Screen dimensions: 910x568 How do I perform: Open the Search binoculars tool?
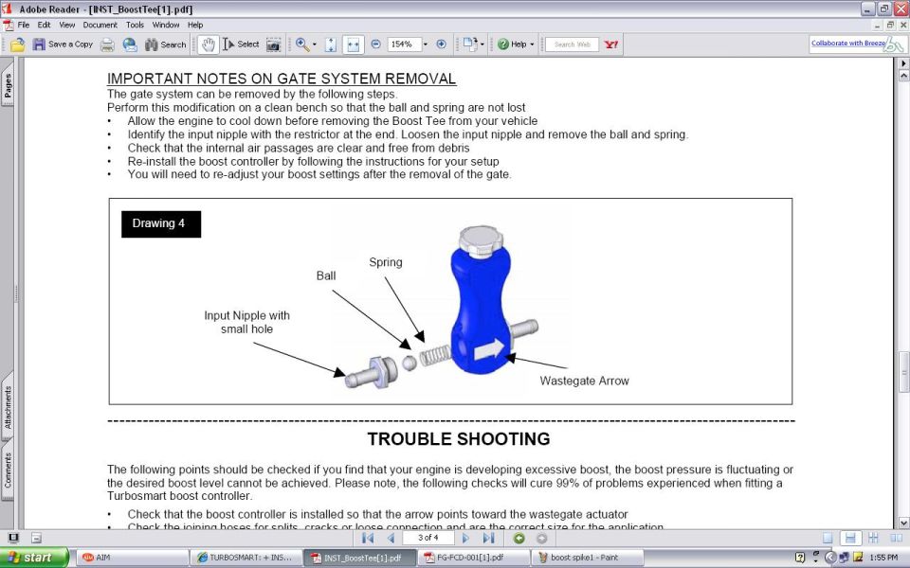pyautogui.click(x=165, y=44)
